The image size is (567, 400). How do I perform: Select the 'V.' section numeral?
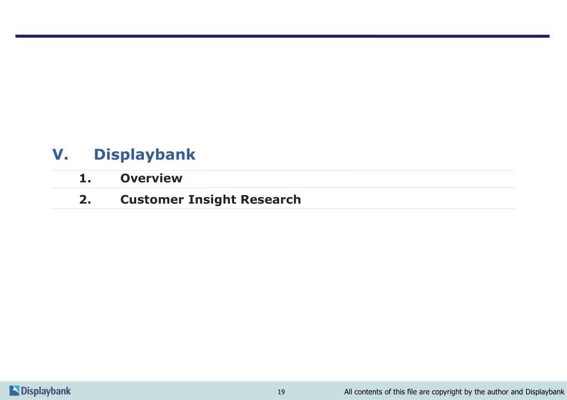click(x=60, y=155)
